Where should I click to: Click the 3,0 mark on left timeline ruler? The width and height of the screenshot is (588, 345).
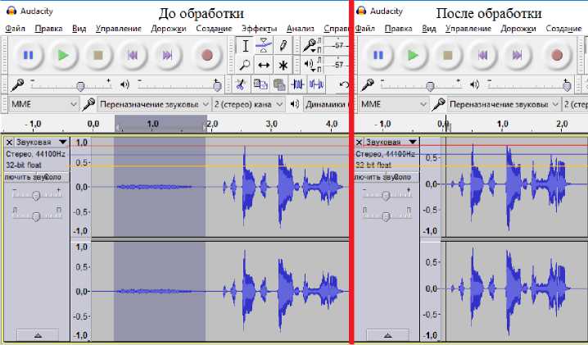271,124
